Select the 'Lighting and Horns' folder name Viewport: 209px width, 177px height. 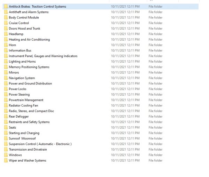pos(22,62)
